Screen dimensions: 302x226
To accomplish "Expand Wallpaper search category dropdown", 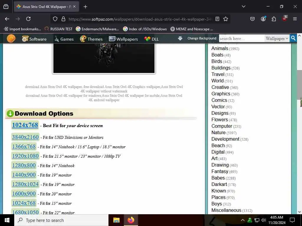I will [277, 39].
